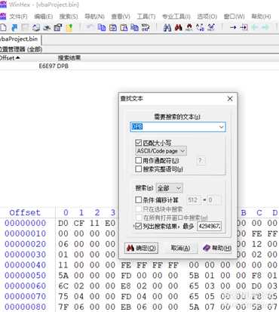
Task: Click the 取消(A) button
Action: pos(180,248)
